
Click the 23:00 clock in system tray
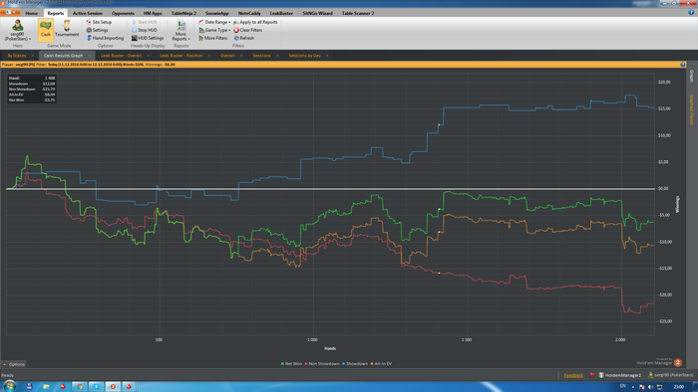(x=679, y=387)
